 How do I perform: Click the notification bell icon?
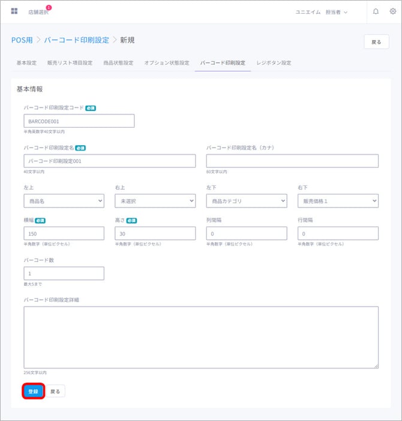pyautogui.click(x=376, y=11)
